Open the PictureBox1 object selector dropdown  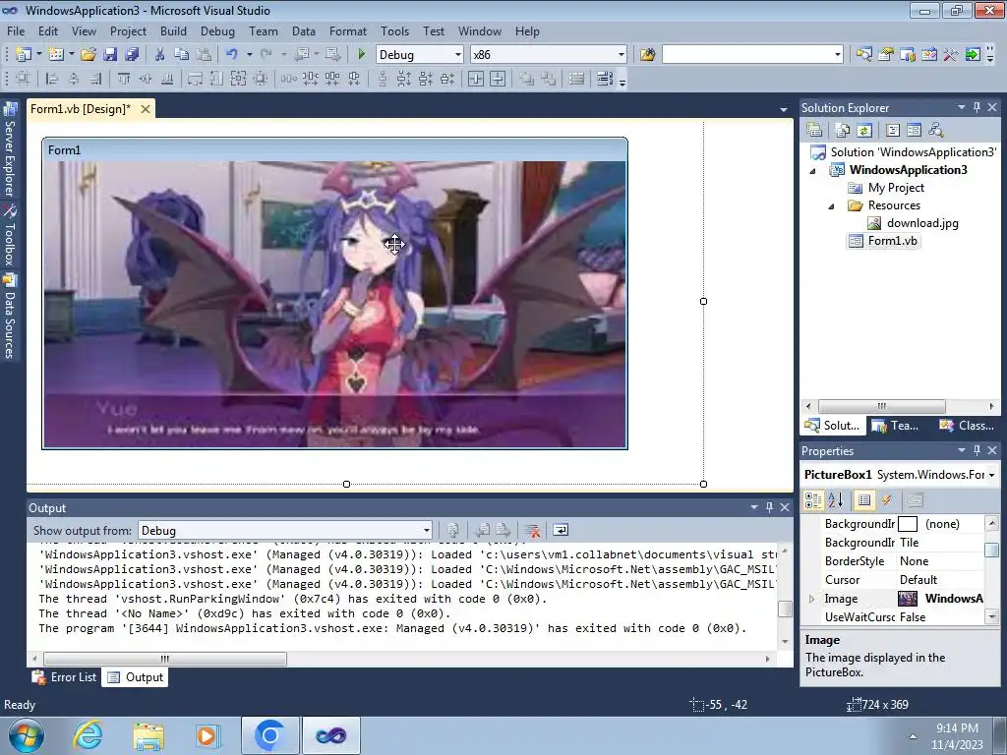click(991, 475)
